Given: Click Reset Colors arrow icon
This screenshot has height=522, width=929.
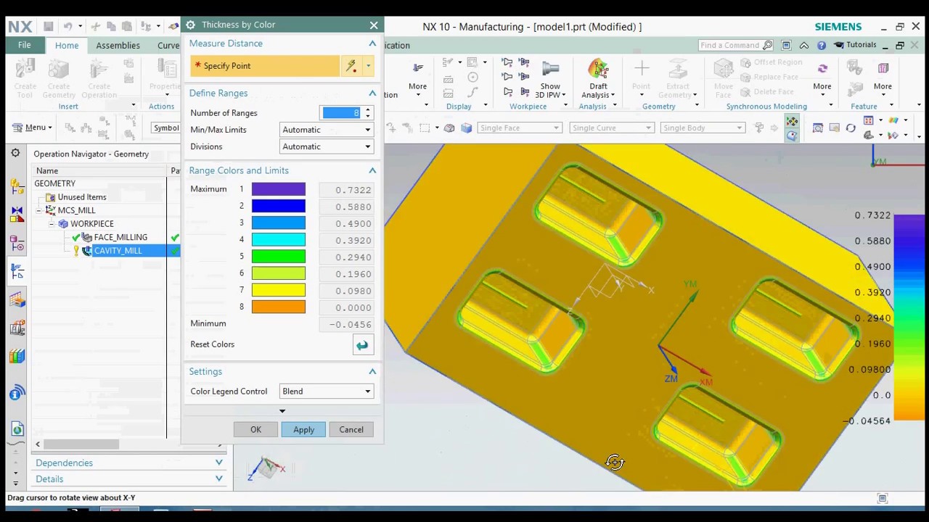Looking at the screenshot, I should (362, 345).
